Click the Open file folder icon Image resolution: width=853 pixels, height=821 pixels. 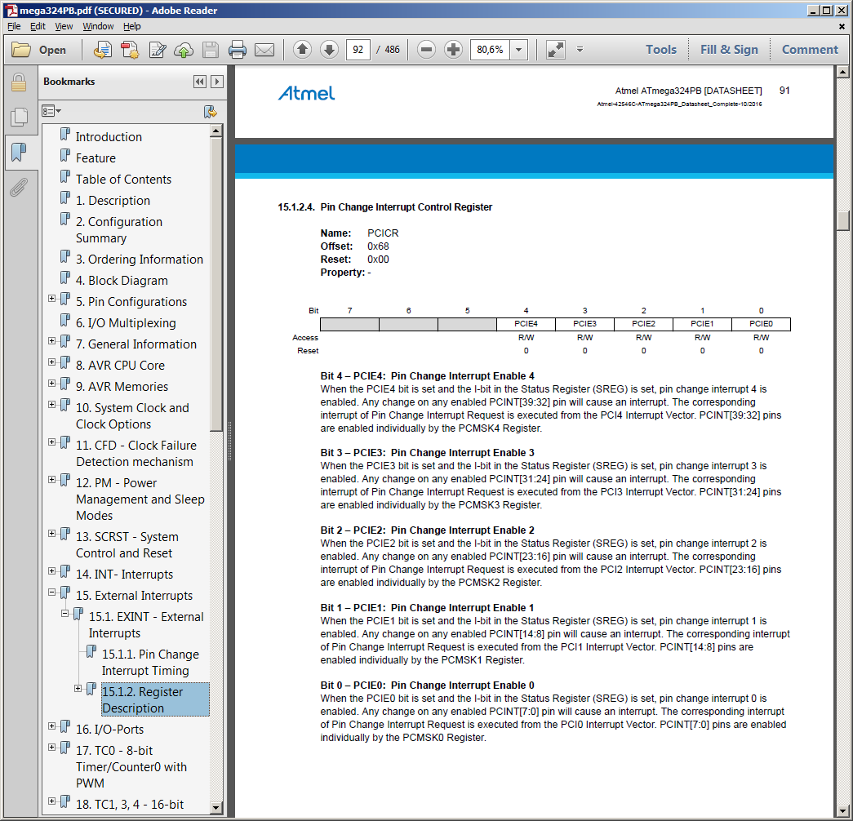click(x=22, y=50)
